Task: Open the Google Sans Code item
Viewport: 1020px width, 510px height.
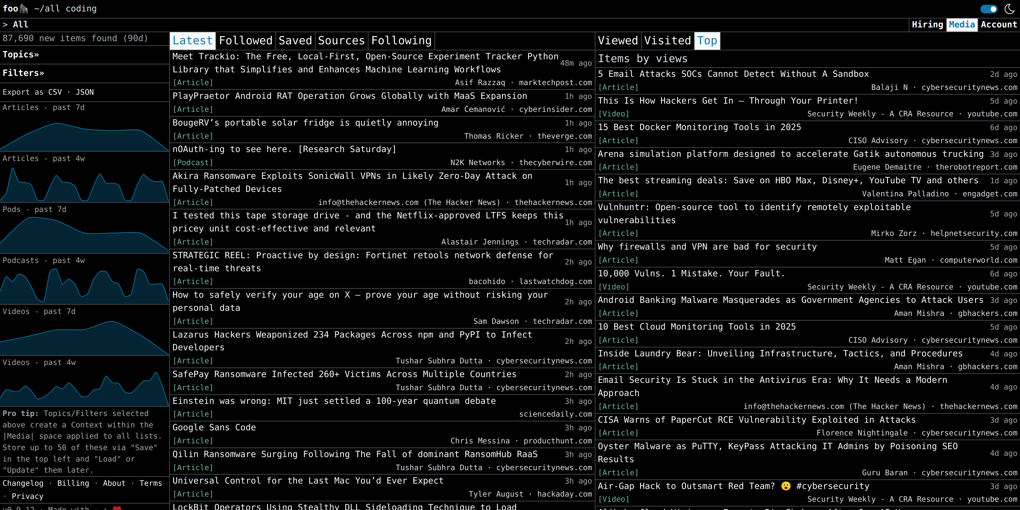Action: coord(214,428)
